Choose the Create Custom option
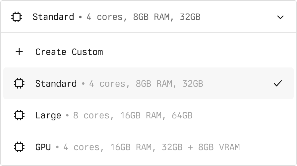Screen dimensions: 297x166 [69, 52]
